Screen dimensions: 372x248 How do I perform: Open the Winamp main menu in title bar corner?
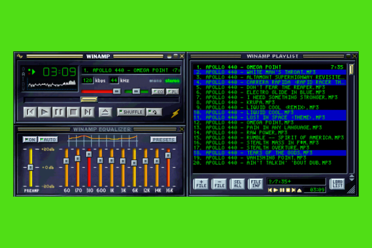click(19, 56)
